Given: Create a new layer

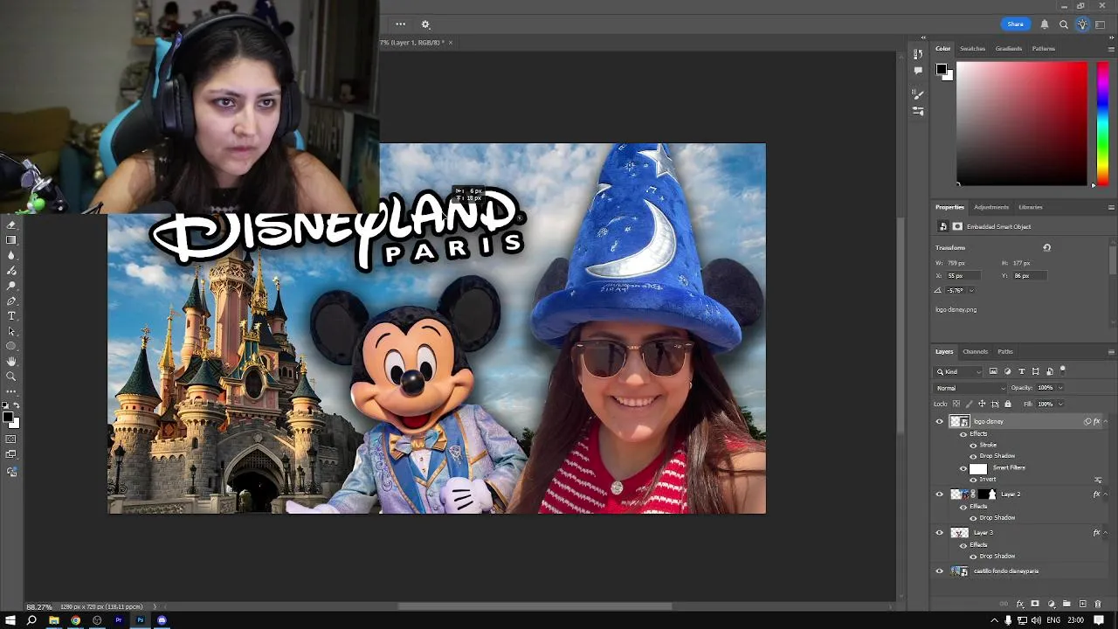Looking at the screenshot, I should coord(1083,604).
